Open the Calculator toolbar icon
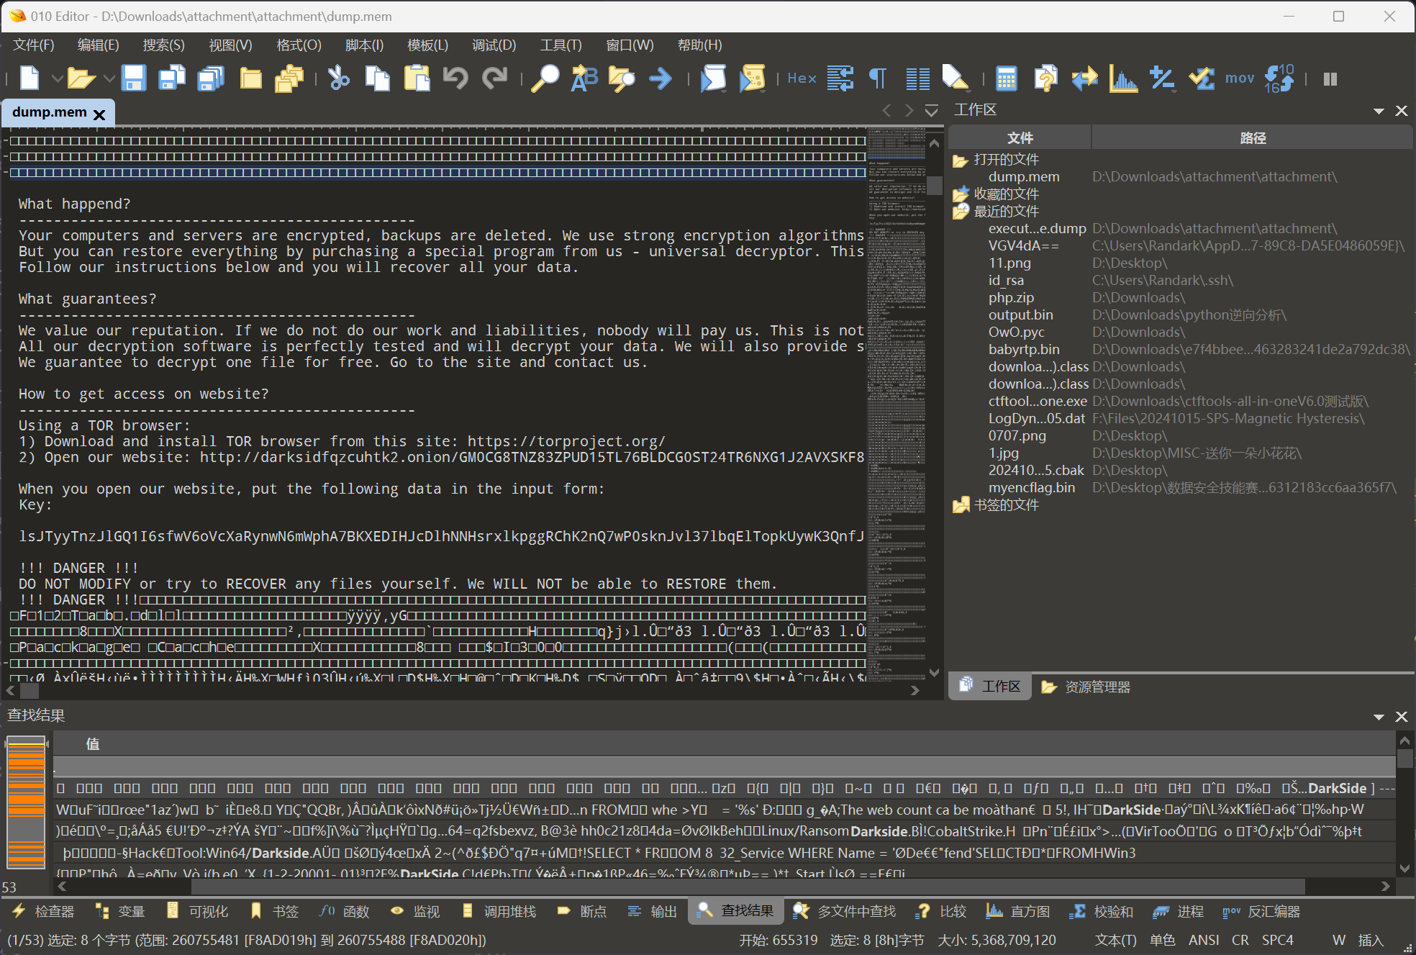The width and height of the screenshot is (1416, 955). click(1006, 78)
